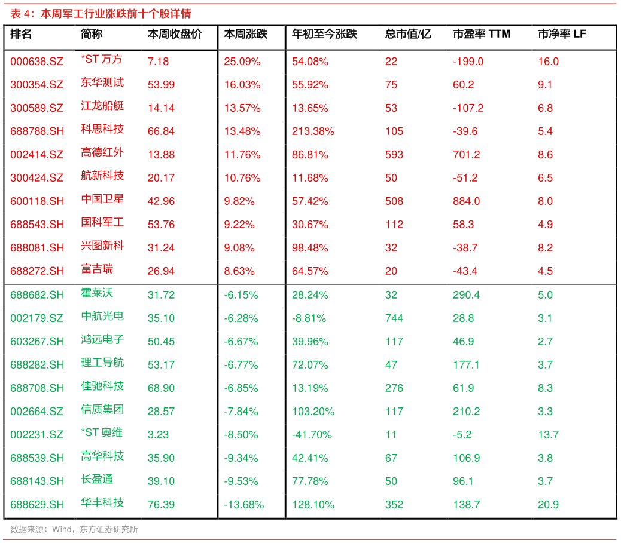Select stock name 华丰科技

click(102, 502)
